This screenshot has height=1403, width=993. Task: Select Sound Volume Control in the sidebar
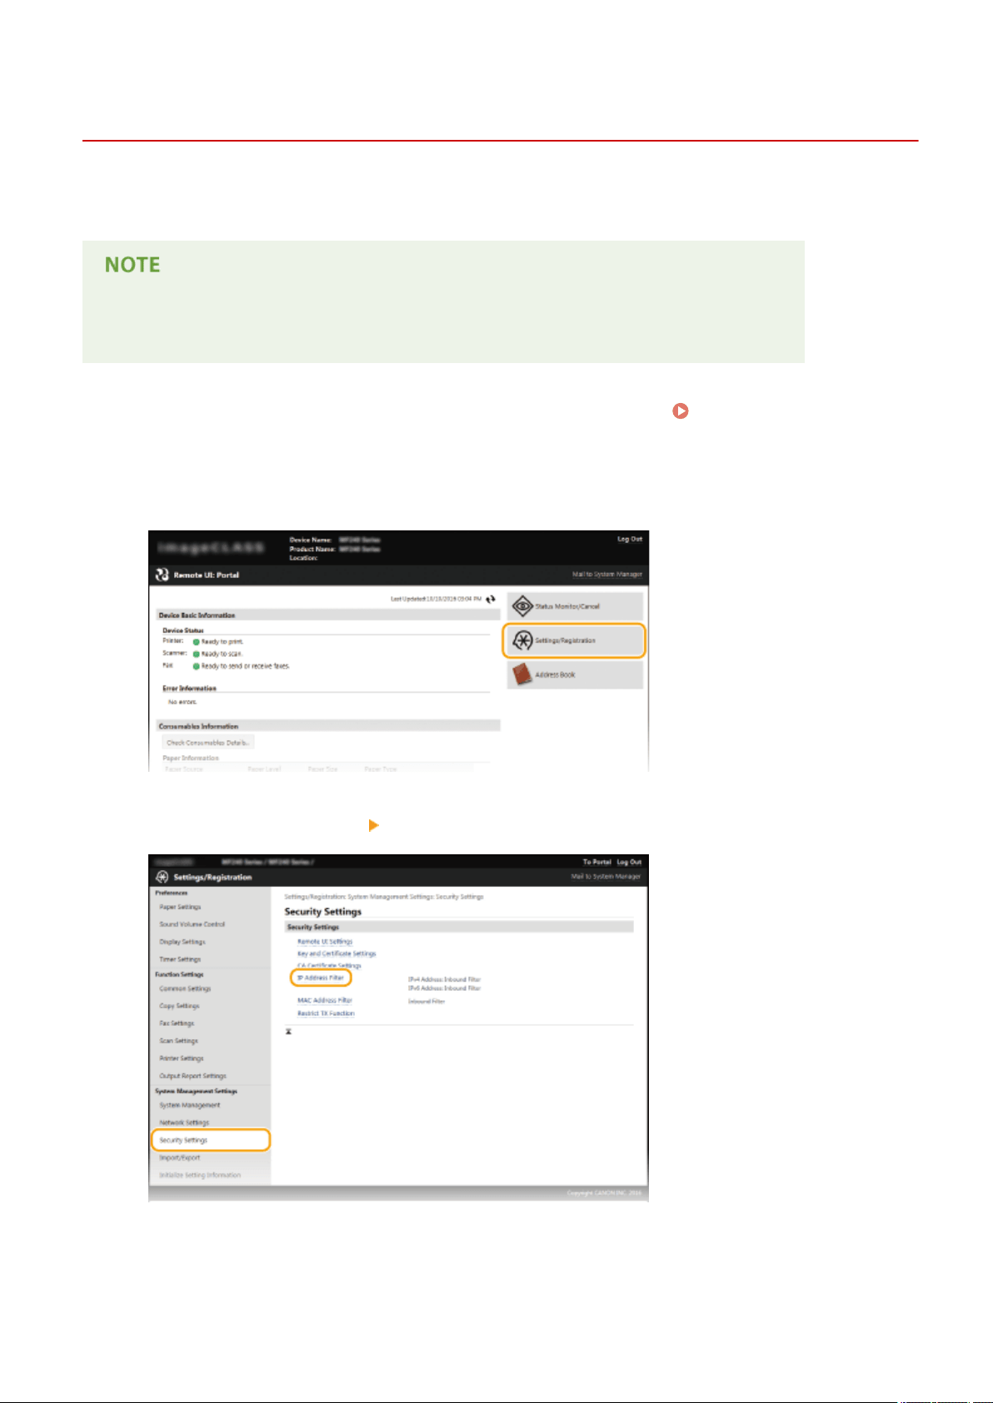192,924
